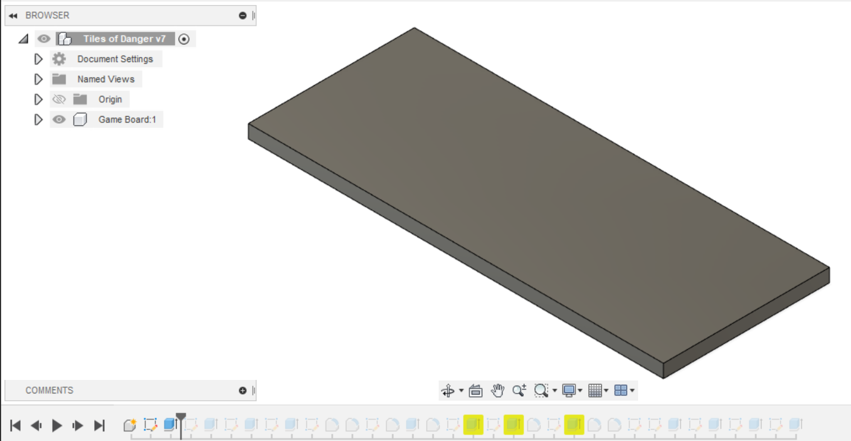Viewport: 851px width, 441px height.
Task: Collapse the BROWSER panel with its arrow
Action: pyautogui.click(x=12, y=15)
